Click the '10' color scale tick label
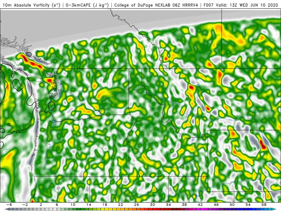The height and width of the screenshot is (211, 281). click(73, 205)
